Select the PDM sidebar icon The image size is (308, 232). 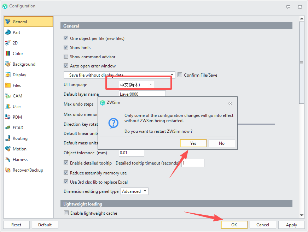[8, 117]
